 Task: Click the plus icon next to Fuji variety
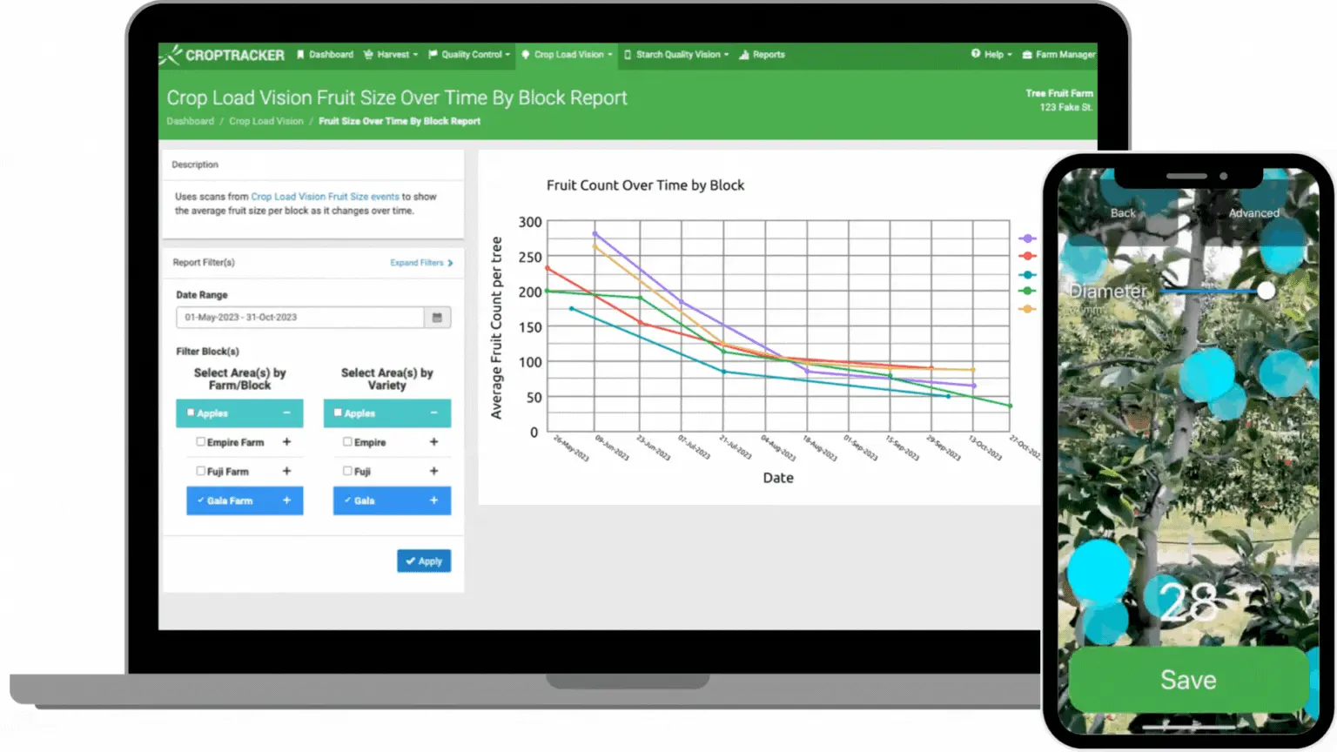pyautogui.click(x=433, y=471)
